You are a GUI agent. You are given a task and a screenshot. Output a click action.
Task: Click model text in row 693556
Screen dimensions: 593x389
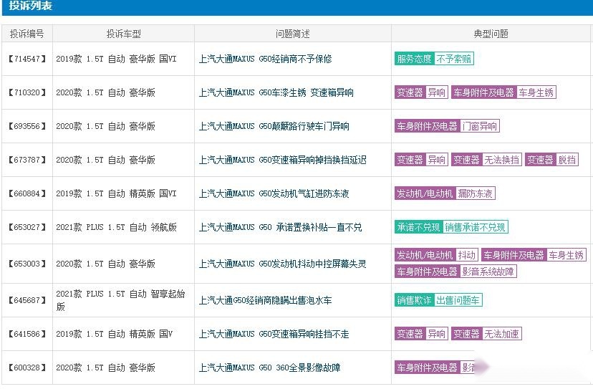(105, 126)
